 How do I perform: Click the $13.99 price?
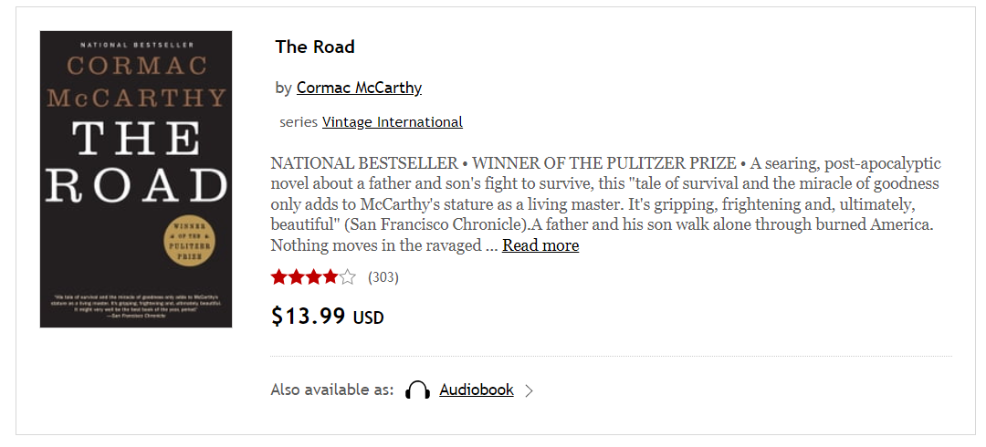coord(309,316)
